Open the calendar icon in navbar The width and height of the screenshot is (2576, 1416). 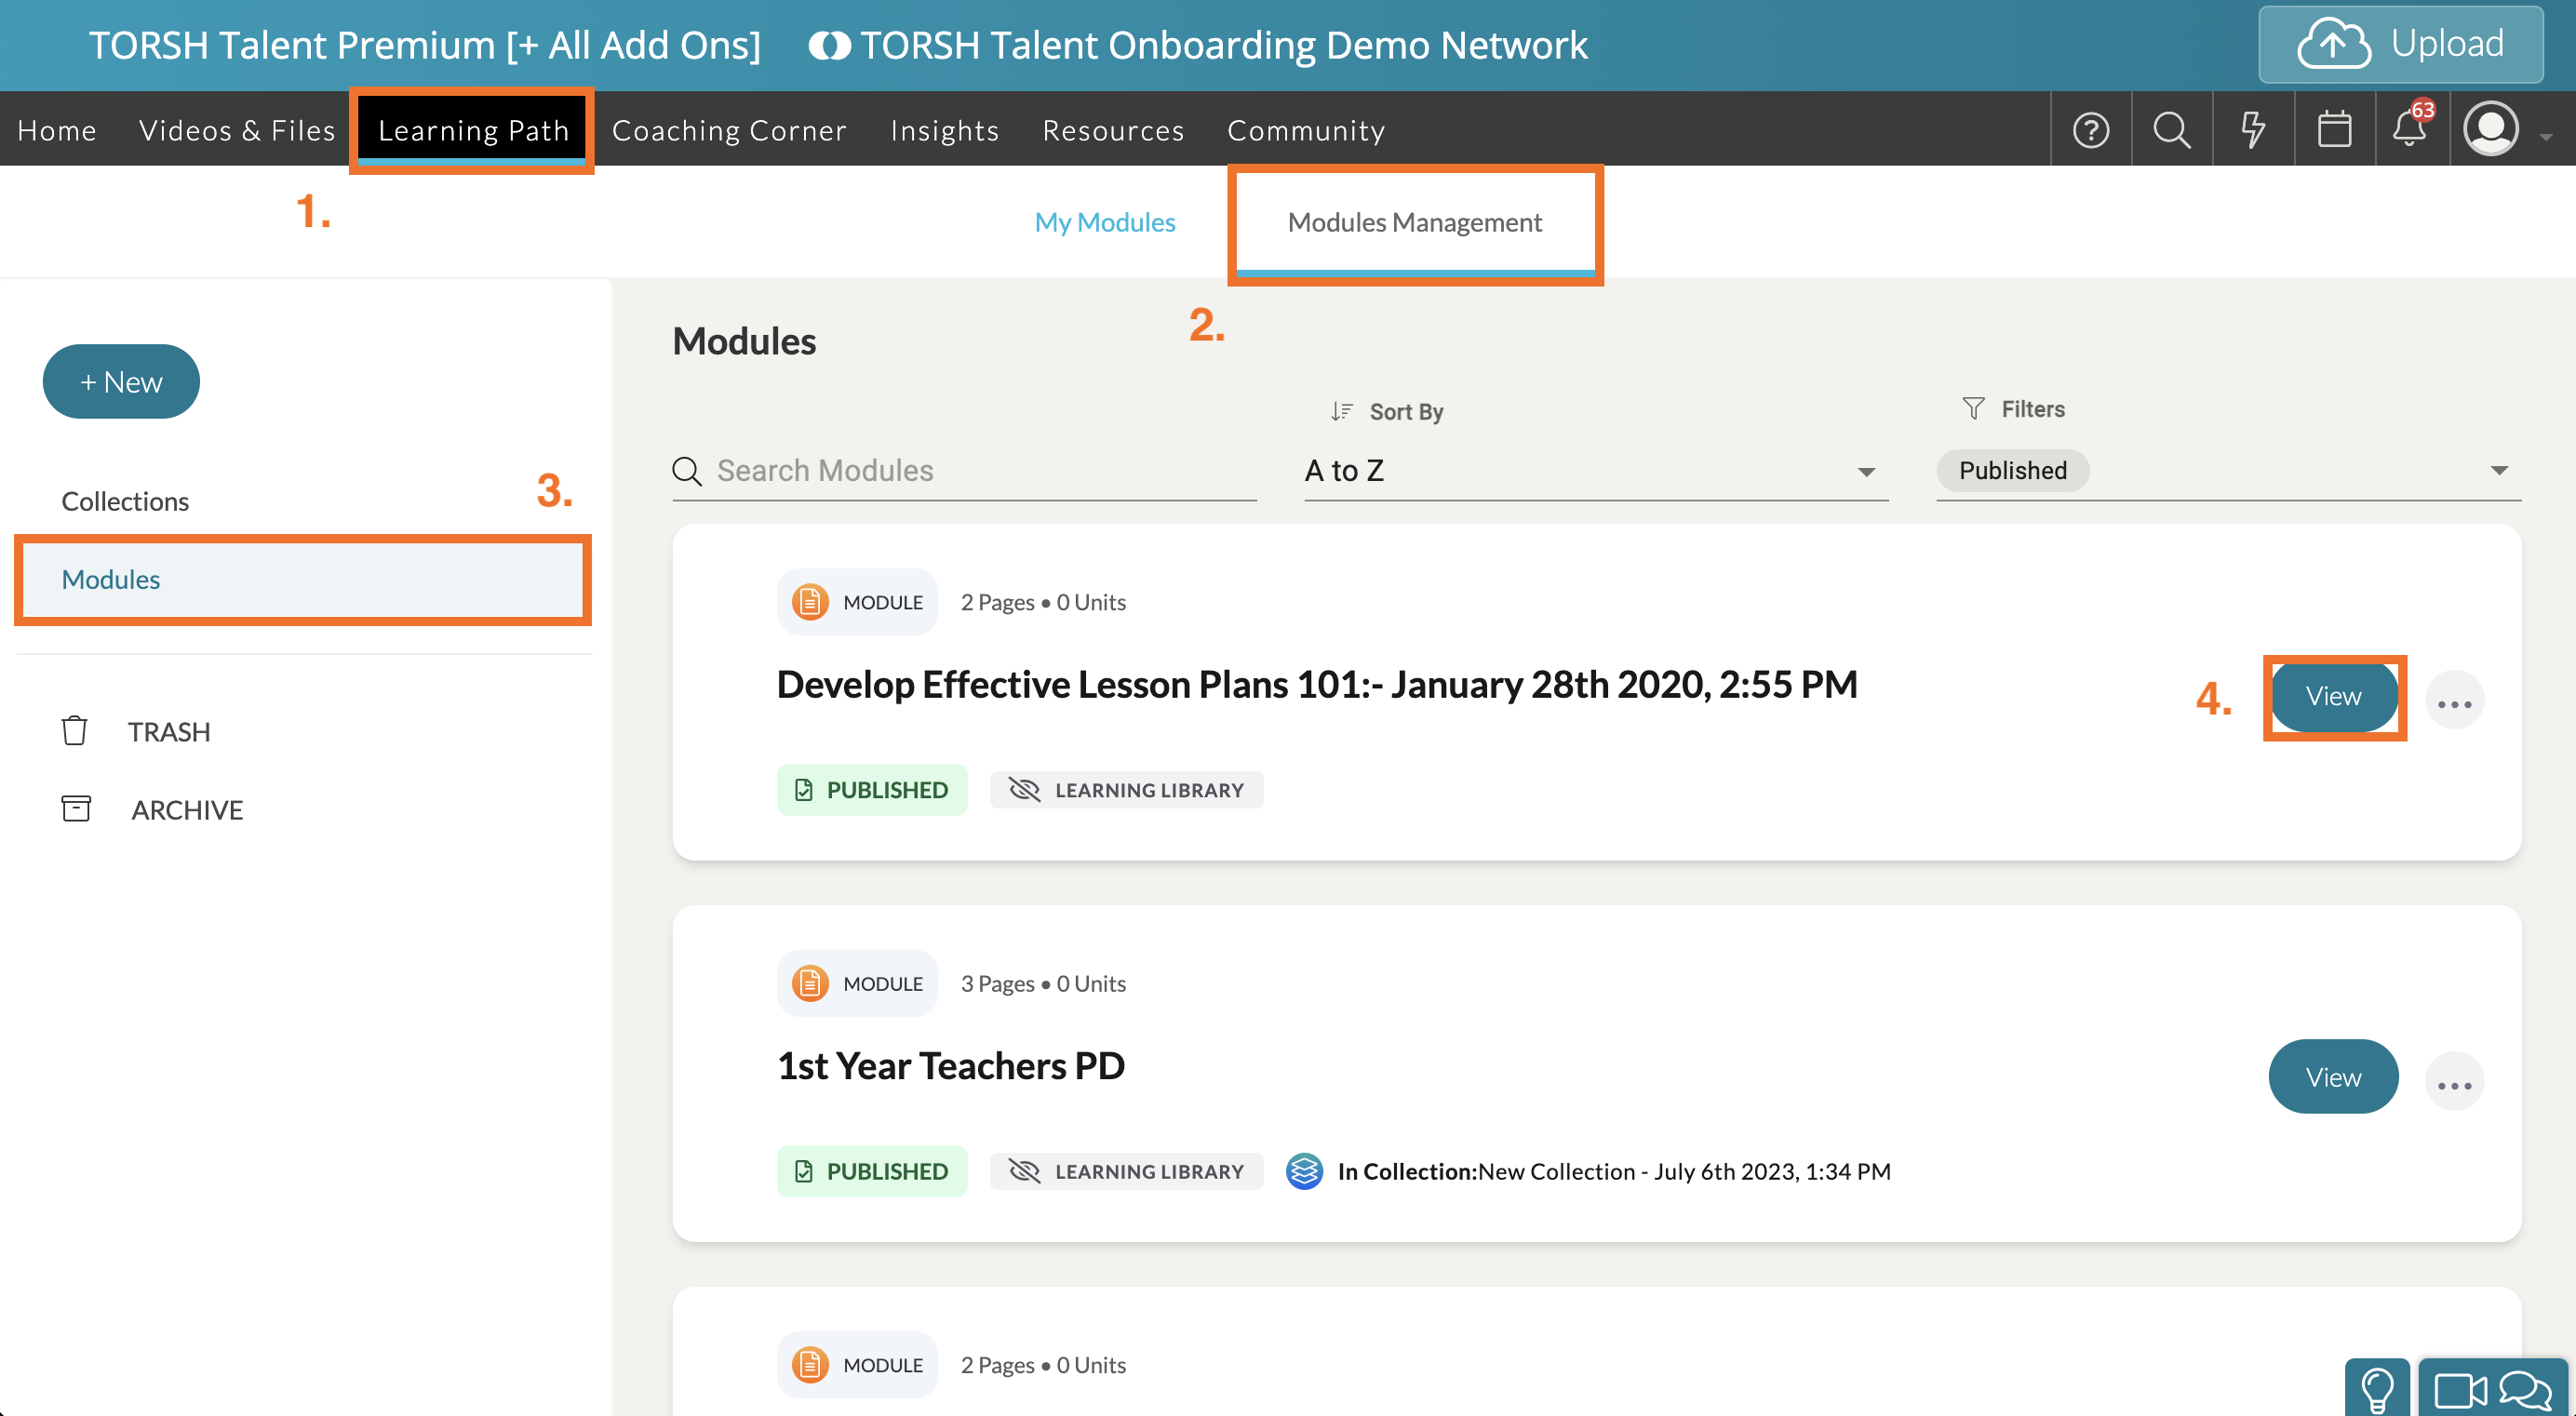point(2334,130)
